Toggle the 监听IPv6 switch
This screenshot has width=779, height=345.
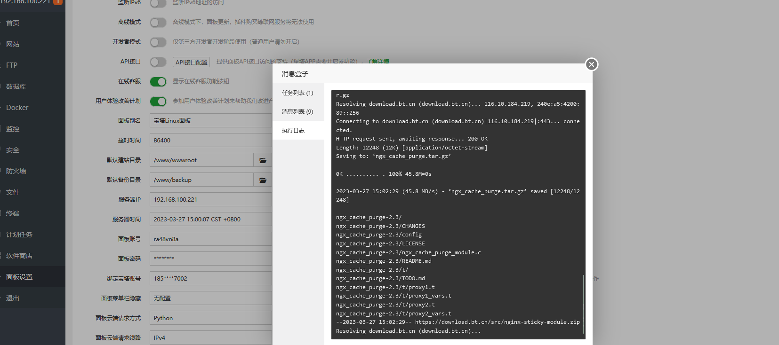point(158,3)
